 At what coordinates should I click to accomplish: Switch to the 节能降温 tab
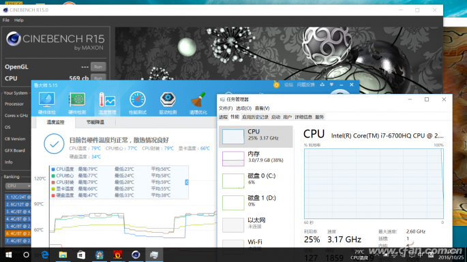(95, 122)
